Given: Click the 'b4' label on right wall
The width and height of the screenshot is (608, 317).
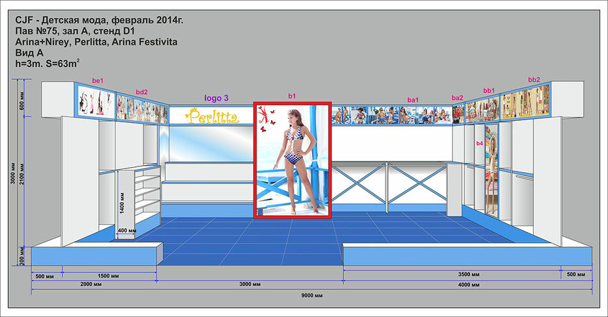Looking at the screenshot, I should click(479, 143).
